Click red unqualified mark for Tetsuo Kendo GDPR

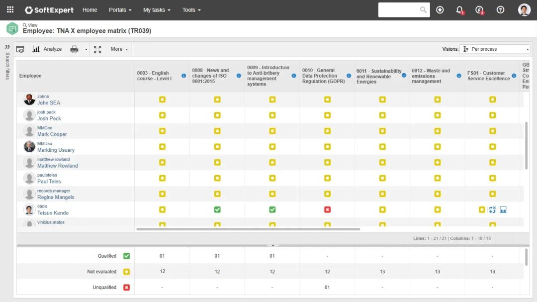327,210
